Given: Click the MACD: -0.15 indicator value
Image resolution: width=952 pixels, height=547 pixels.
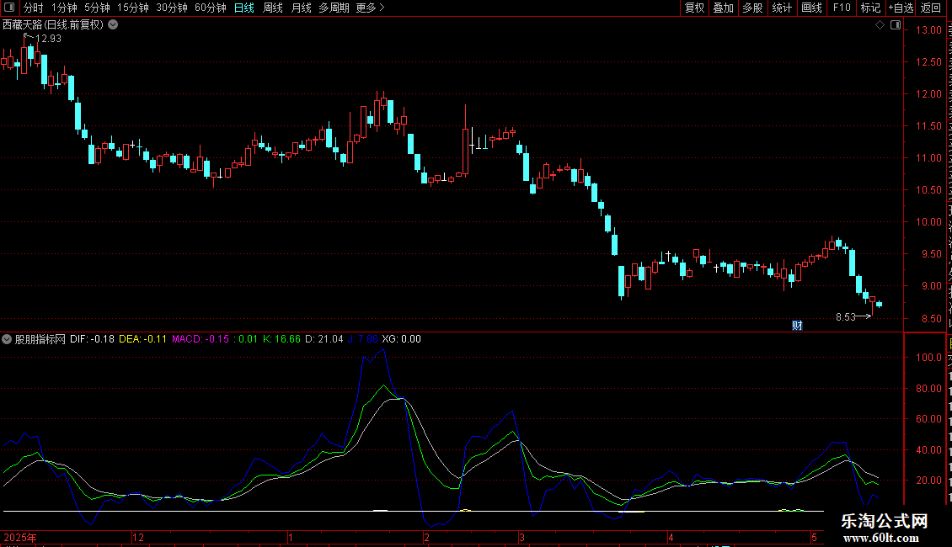Looking at the screenshot, I should (201, 339).
